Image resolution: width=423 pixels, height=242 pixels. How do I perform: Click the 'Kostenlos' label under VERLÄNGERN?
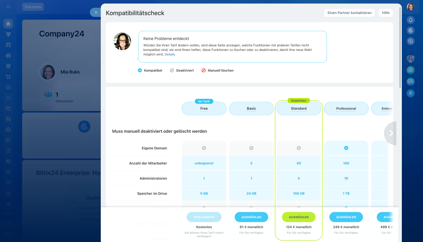(x=204, y=227)
